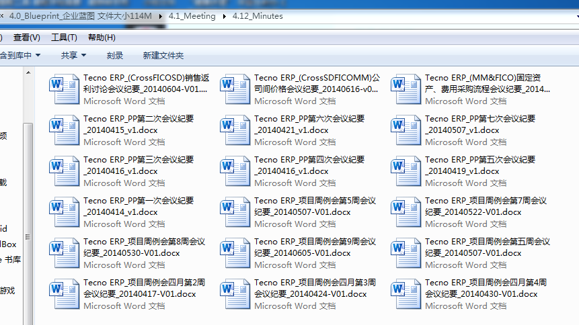Open Word icon for CrossFICOSD销售返利 file

tap(65, 89)
